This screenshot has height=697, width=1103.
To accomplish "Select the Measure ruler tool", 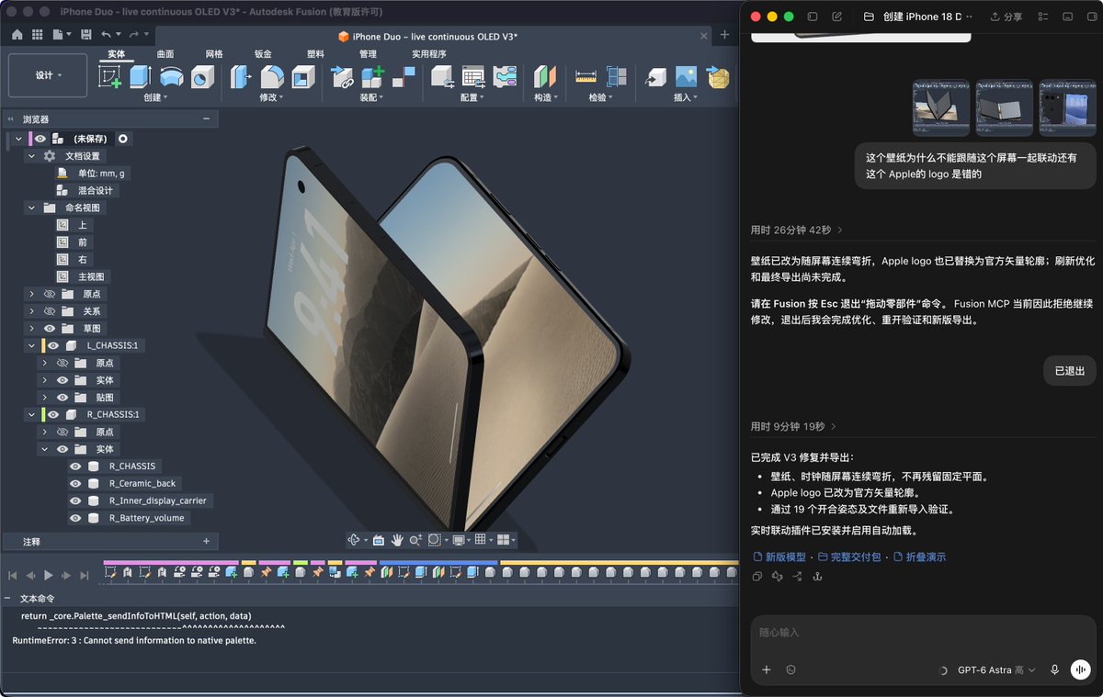I will click(586, 77).
